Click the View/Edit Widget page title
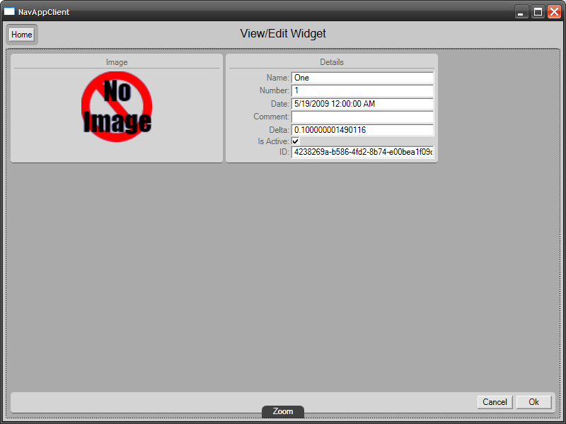This screenshot has height=424, width=566. click(x=283, y=33)
